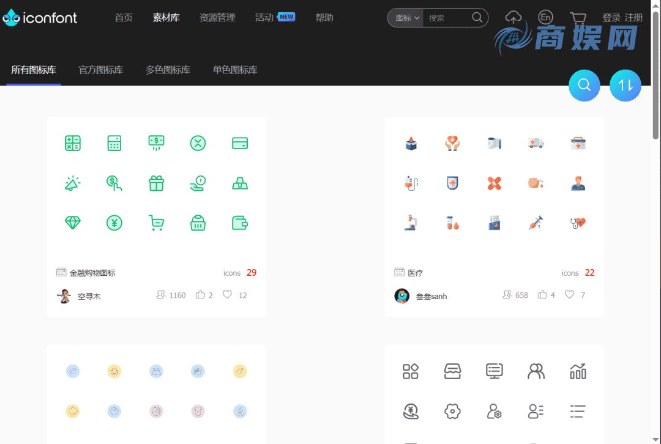Select the medical shield icon
The width and height of the screenshot is (661, 444).
click(452, 183)
